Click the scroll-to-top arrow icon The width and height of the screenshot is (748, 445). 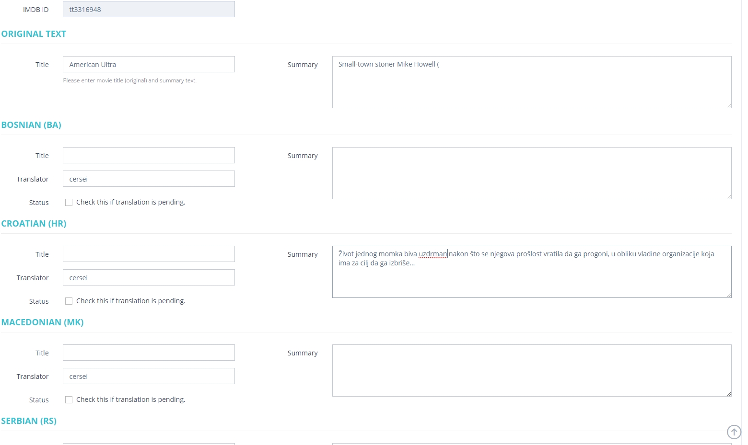734,432
